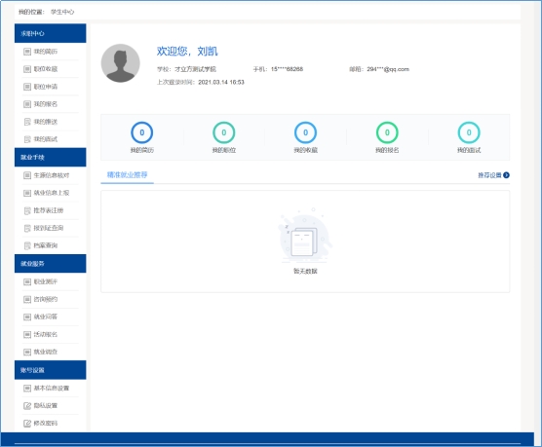The image size is (542, 447).
Task: Click the 学生中心 breadcrumb link
Action: pyautogui.click(x=62, y=12)
